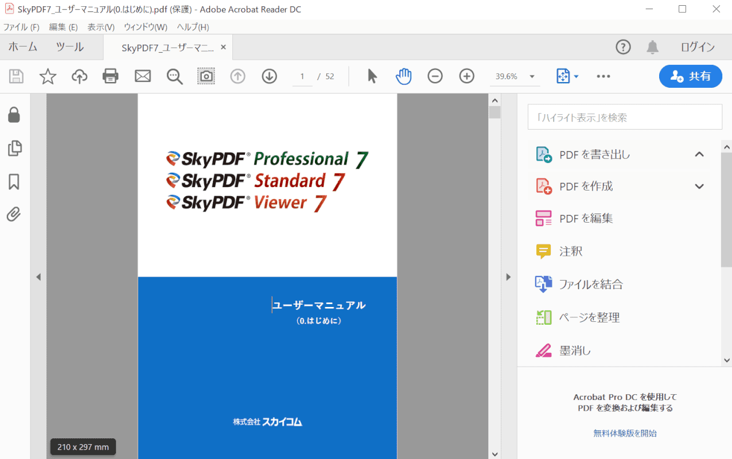Image resolution: width=732 pixels, height=459 pixels.
Task: Open notifications bell icon
Action: 652,47
